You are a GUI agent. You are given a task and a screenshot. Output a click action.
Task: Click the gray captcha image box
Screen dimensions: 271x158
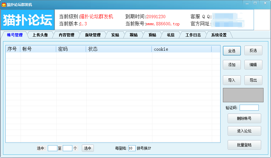(x=243, y=95)
